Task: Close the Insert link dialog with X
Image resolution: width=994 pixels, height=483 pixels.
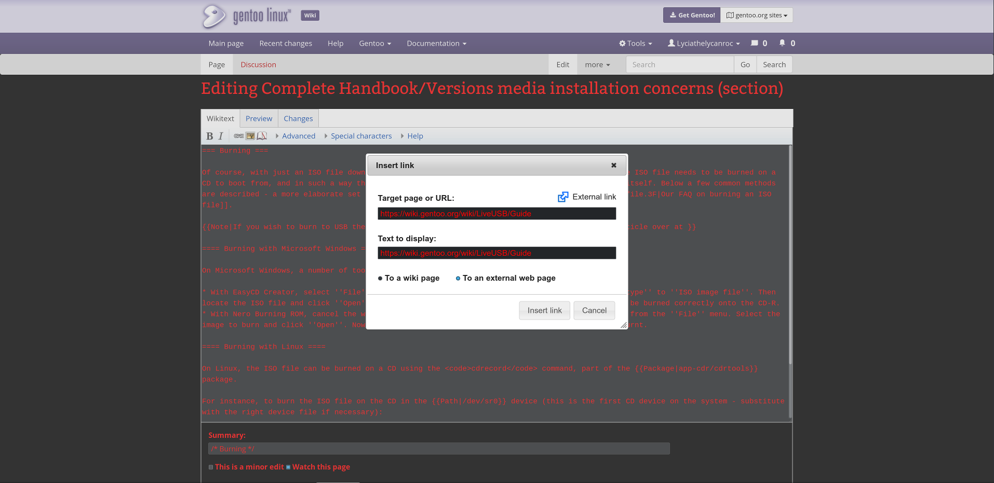Action: coord(614,165)
